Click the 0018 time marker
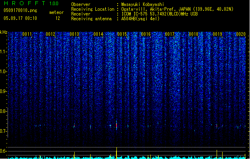 tap(194, 34)
